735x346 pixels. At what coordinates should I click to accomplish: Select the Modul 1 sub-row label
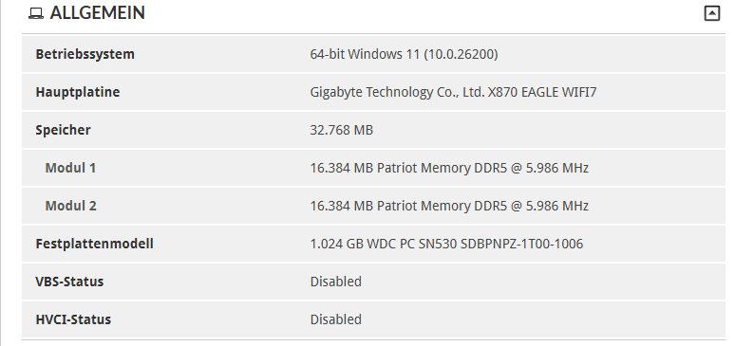pyautogui.click(x=70, y=168)
